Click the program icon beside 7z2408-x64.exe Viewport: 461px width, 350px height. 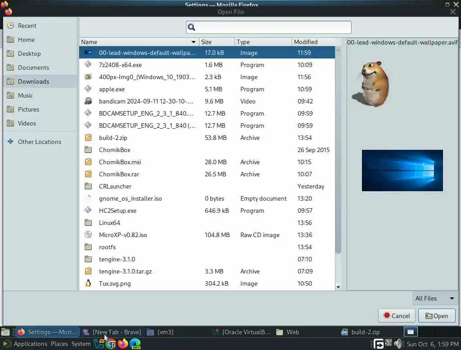[x=88, y=65]
